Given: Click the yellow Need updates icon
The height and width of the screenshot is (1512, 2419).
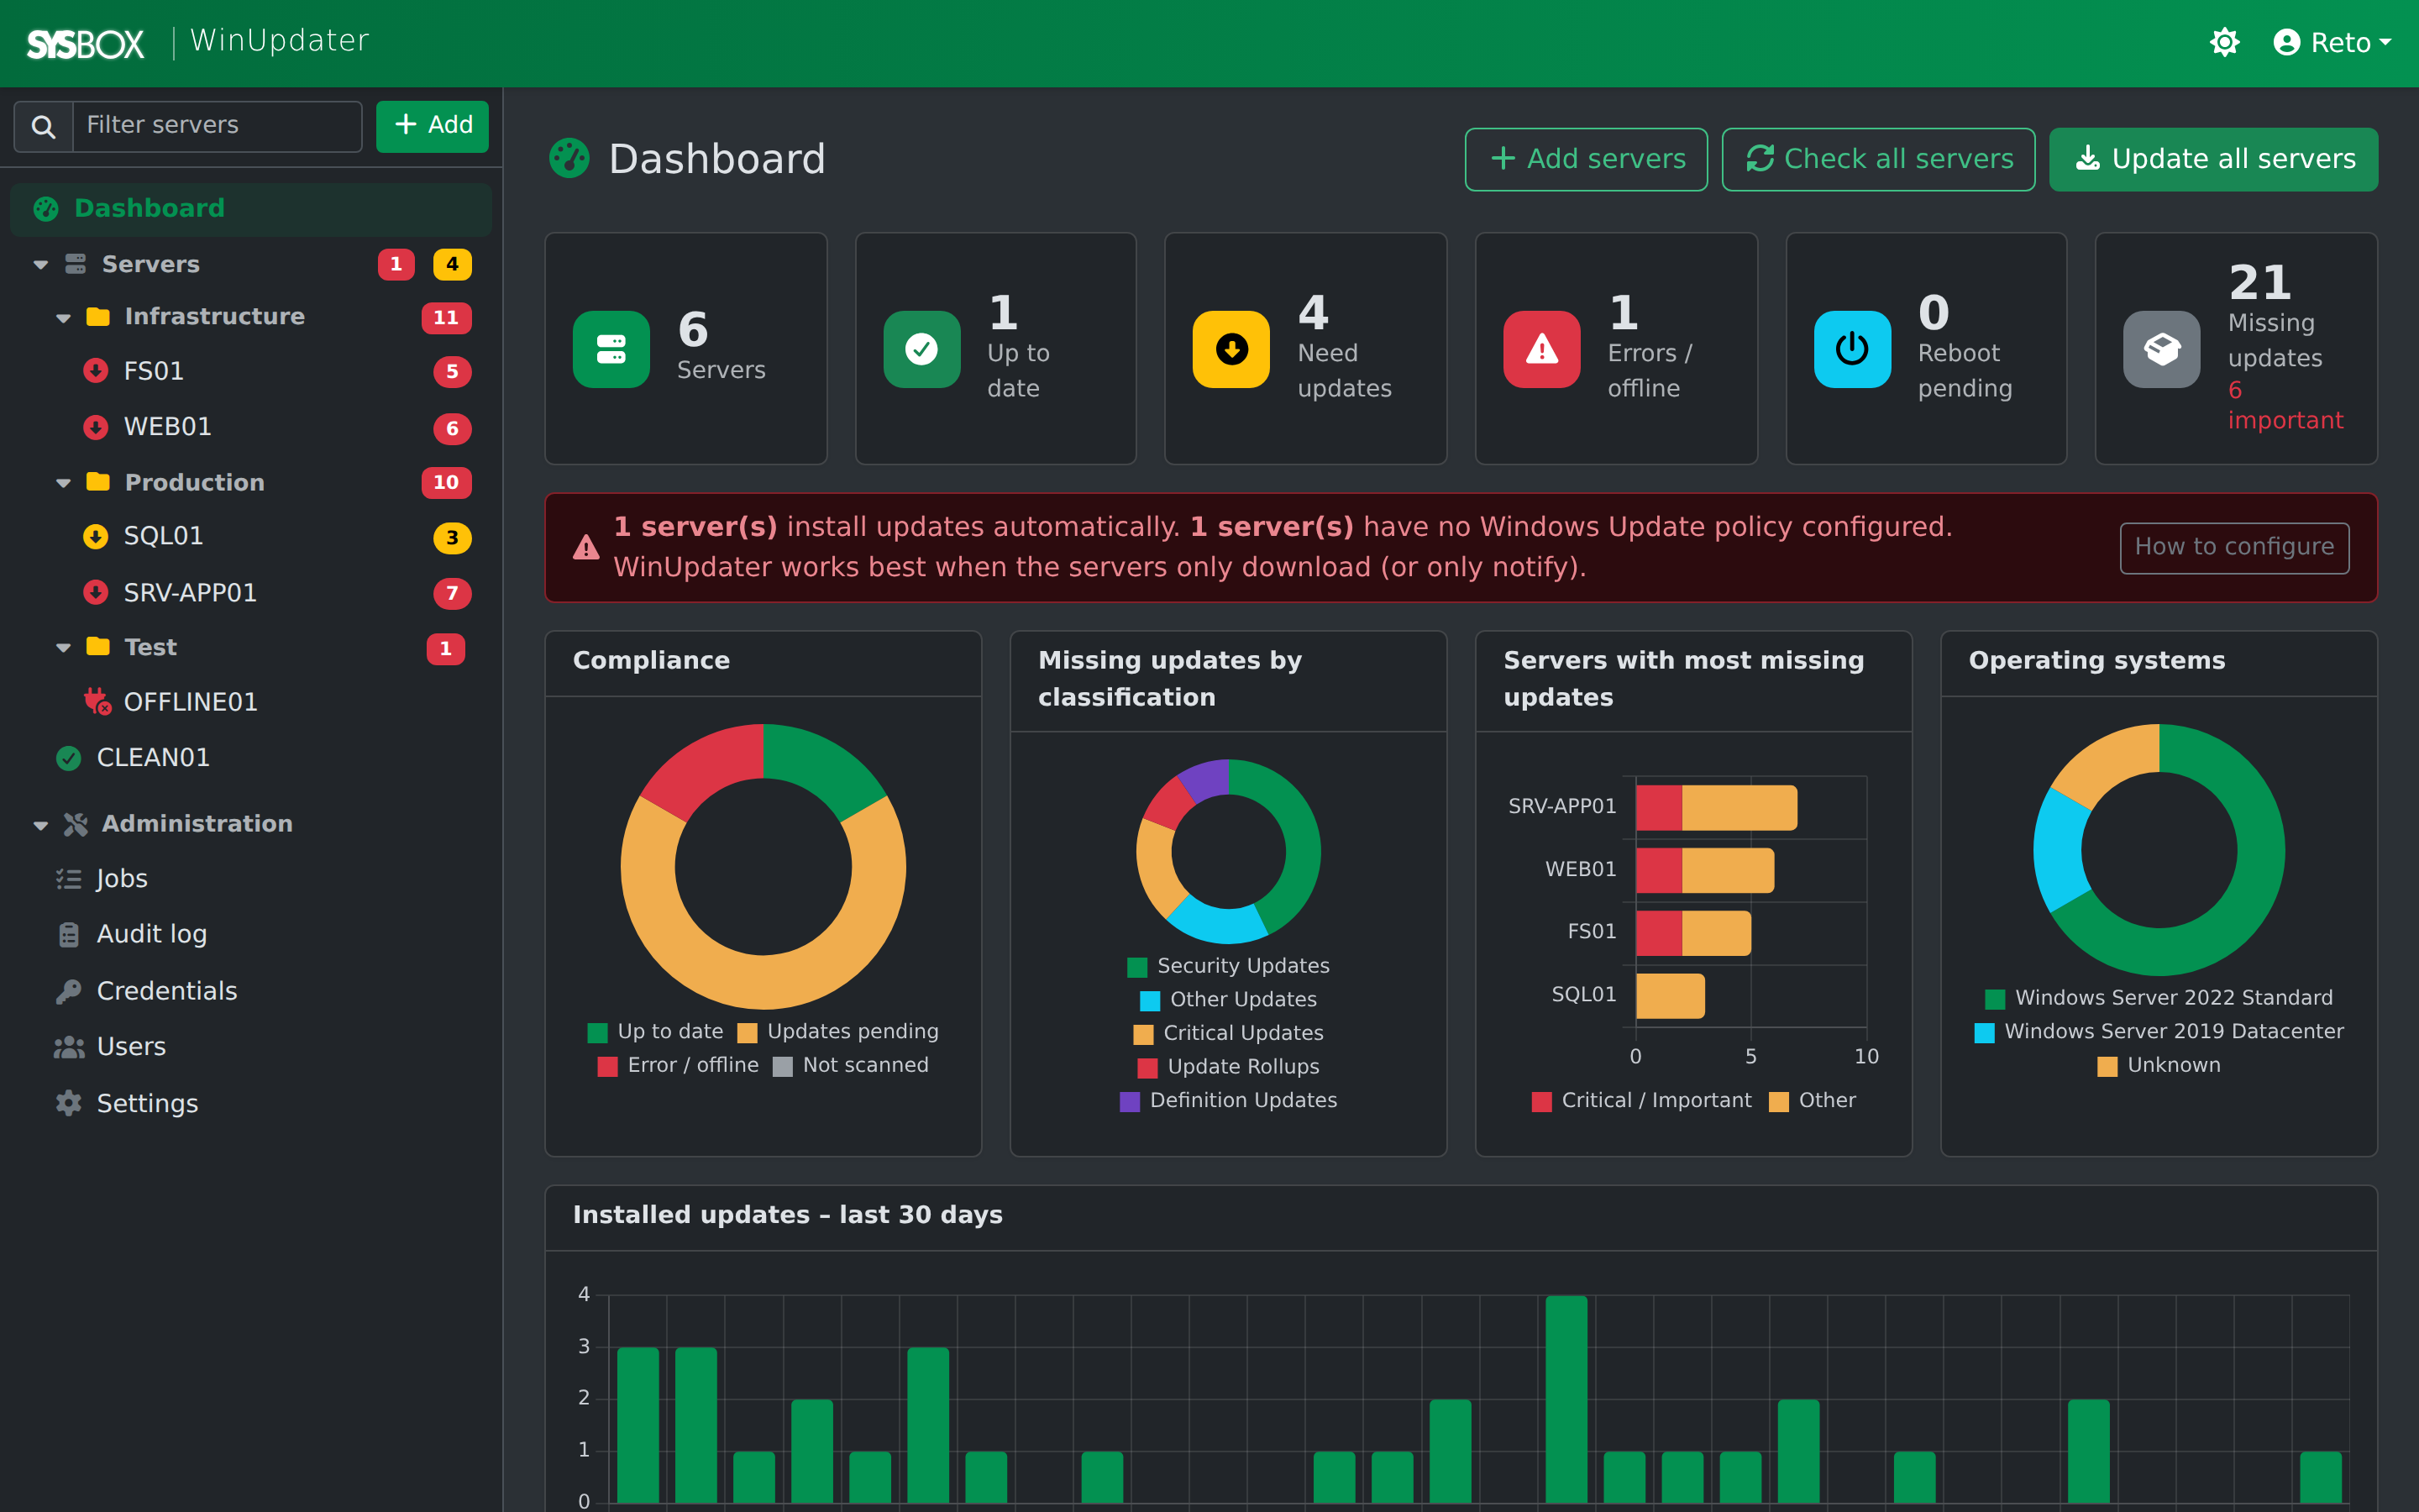Looking at the screenshot, I should pyautogui.click(x=1231, y=349).
